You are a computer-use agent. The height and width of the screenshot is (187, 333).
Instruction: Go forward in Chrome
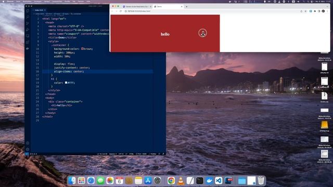[117, 11]
